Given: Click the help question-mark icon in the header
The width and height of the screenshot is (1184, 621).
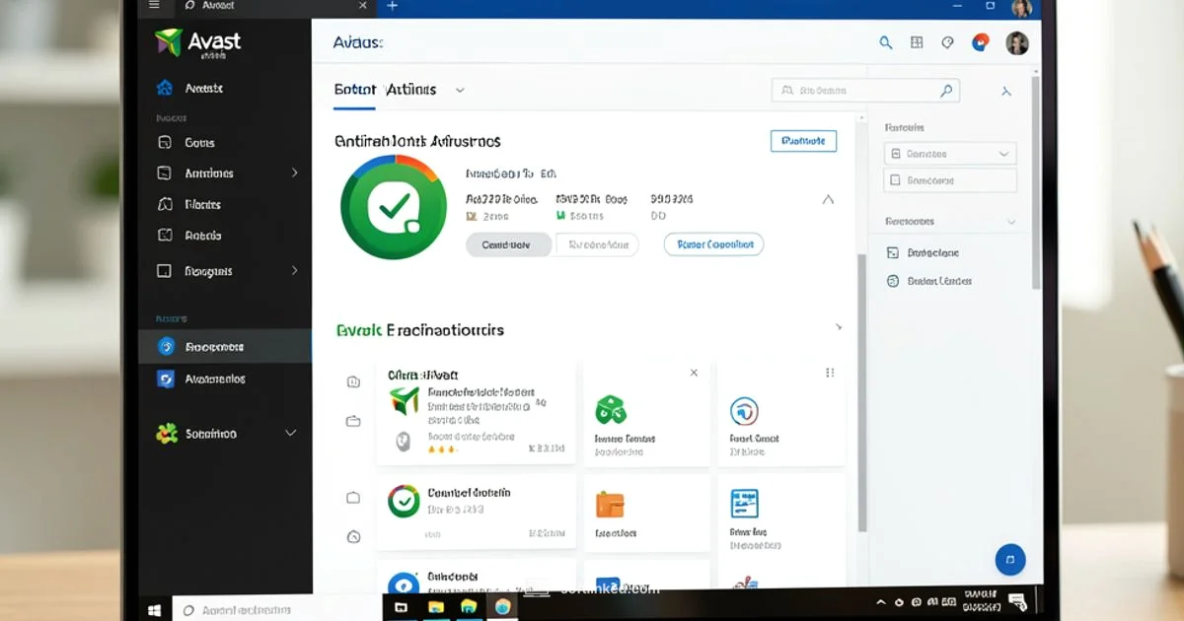Looking at the screenshot, I should (947, 42).
